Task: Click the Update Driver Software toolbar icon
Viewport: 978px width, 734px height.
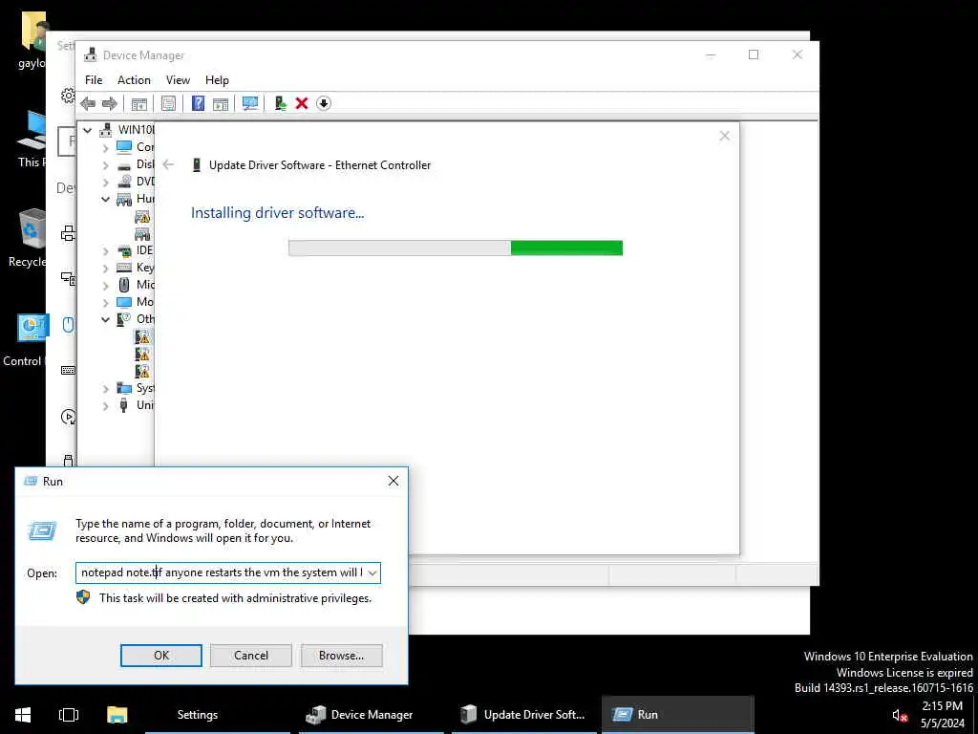Action: [280, 103]
